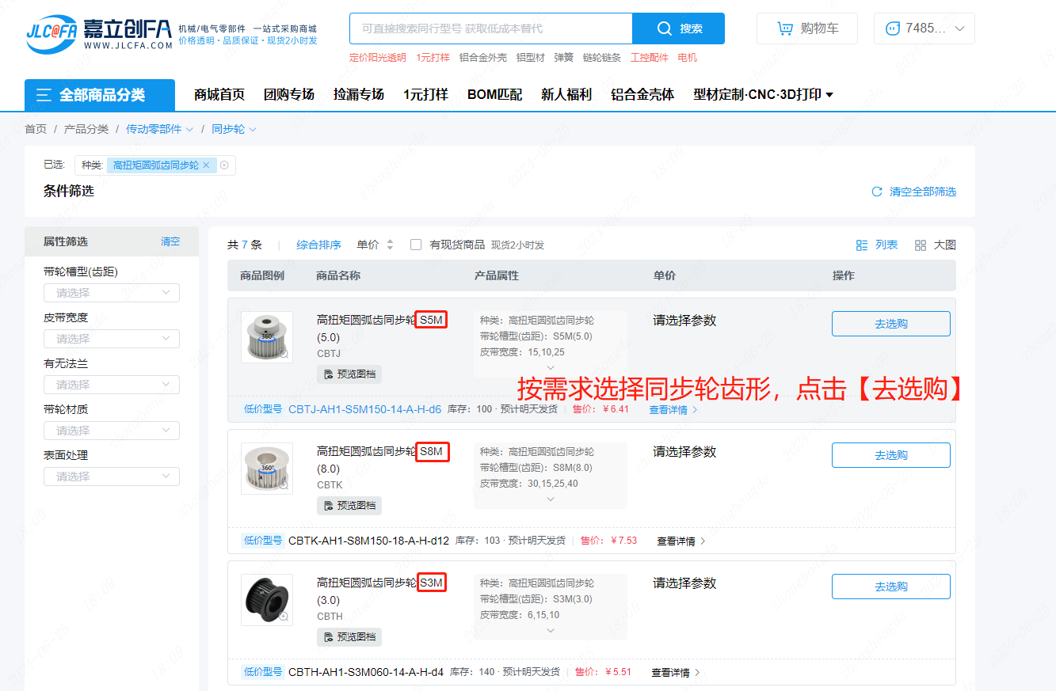
Task: Select 综合排序 sorting
Action: [x=319, y=245]
